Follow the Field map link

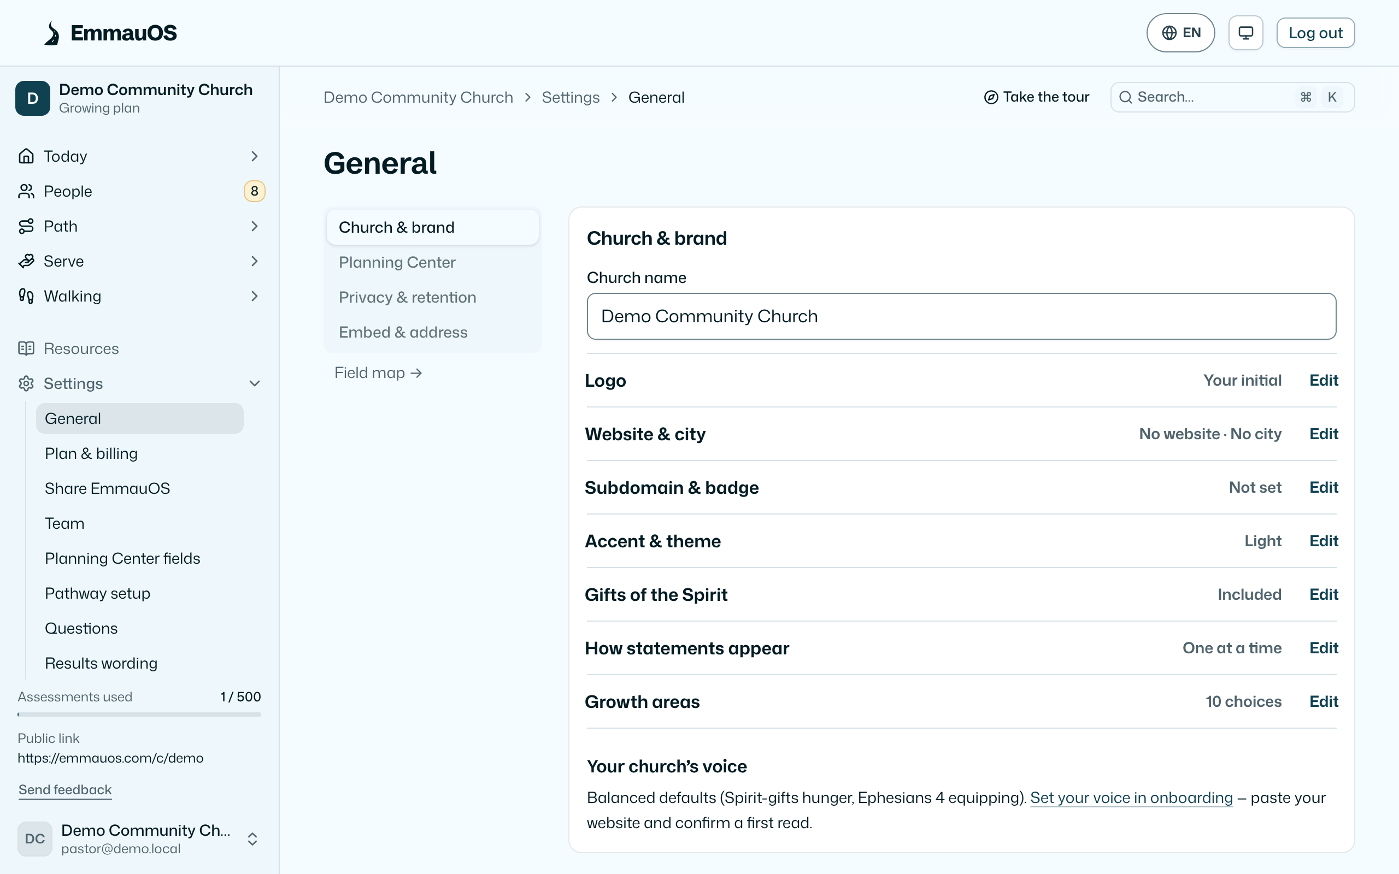tap(378, 373)
